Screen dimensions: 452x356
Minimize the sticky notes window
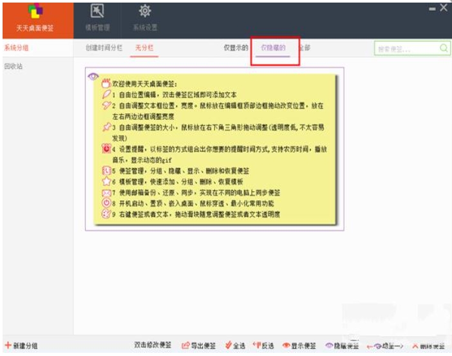click(x=432, y=9)
